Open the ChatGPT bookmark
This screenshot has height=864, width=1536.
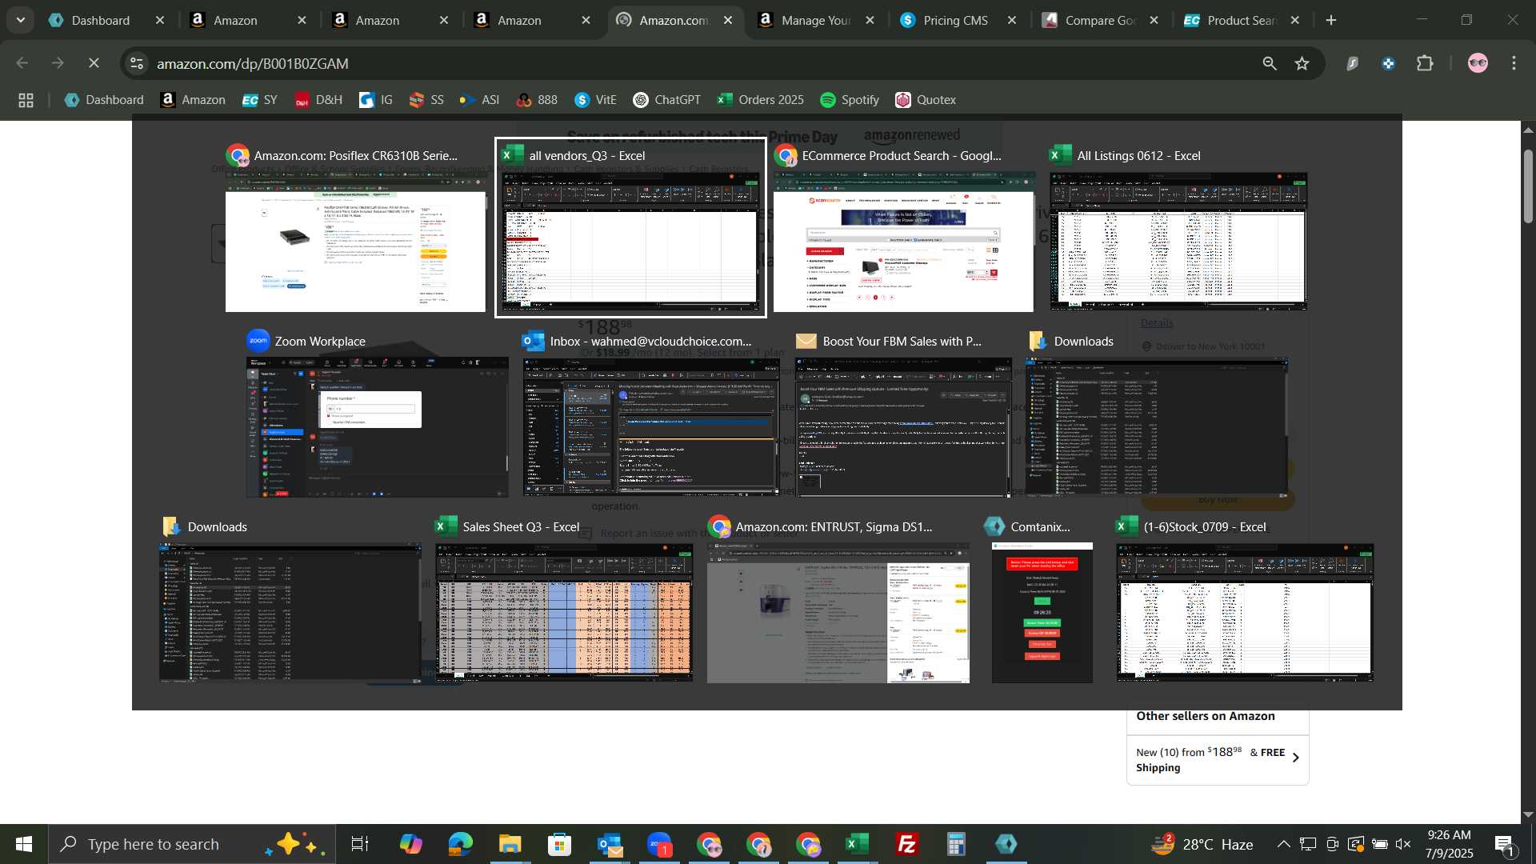tap(667, 100)
